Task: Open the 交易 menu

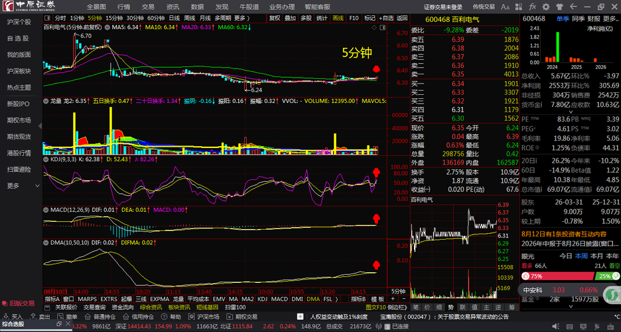Action: pos(148,7)
